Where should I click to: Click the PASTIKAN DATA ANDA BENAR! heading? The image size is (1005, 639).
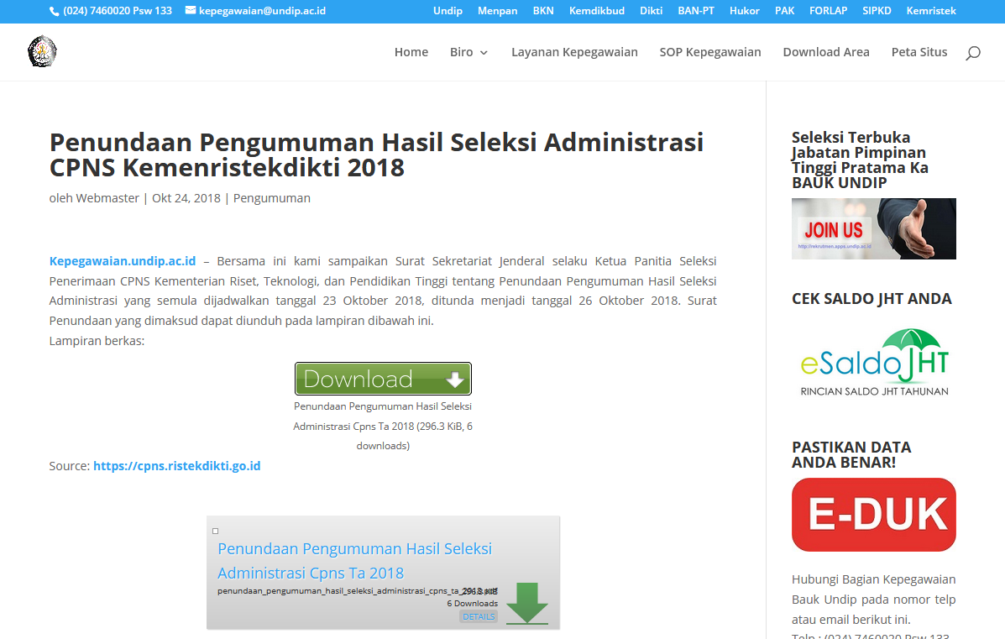(851, 454)
